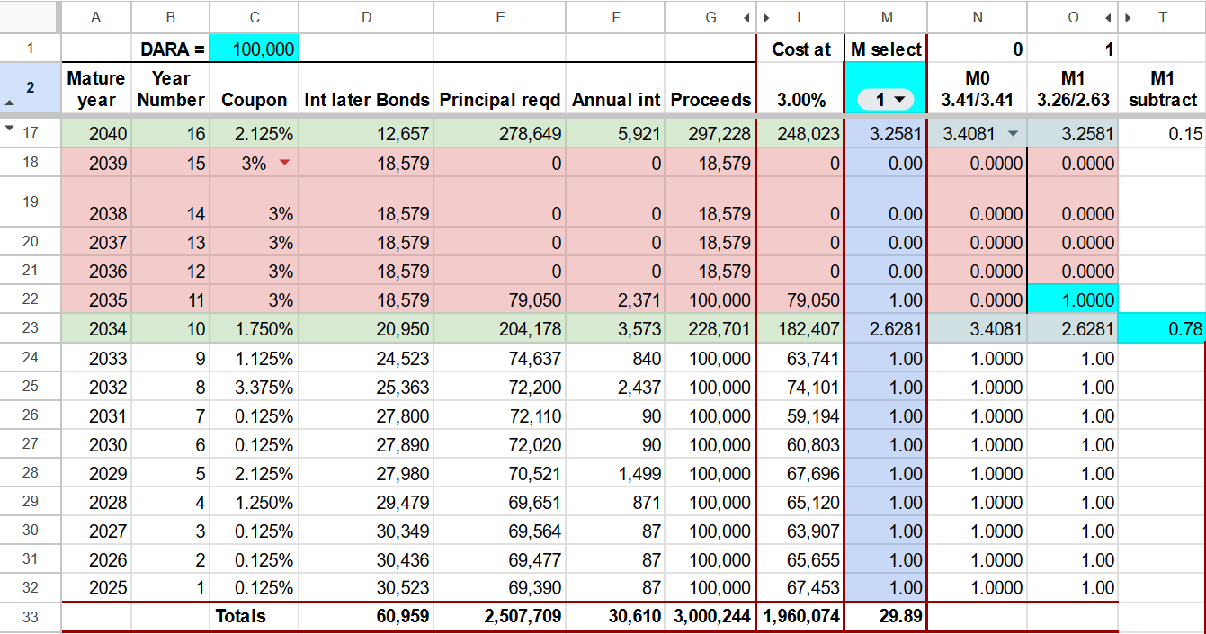Select column M header
This screenshot has height=634, width=1206.
[886, 17]
